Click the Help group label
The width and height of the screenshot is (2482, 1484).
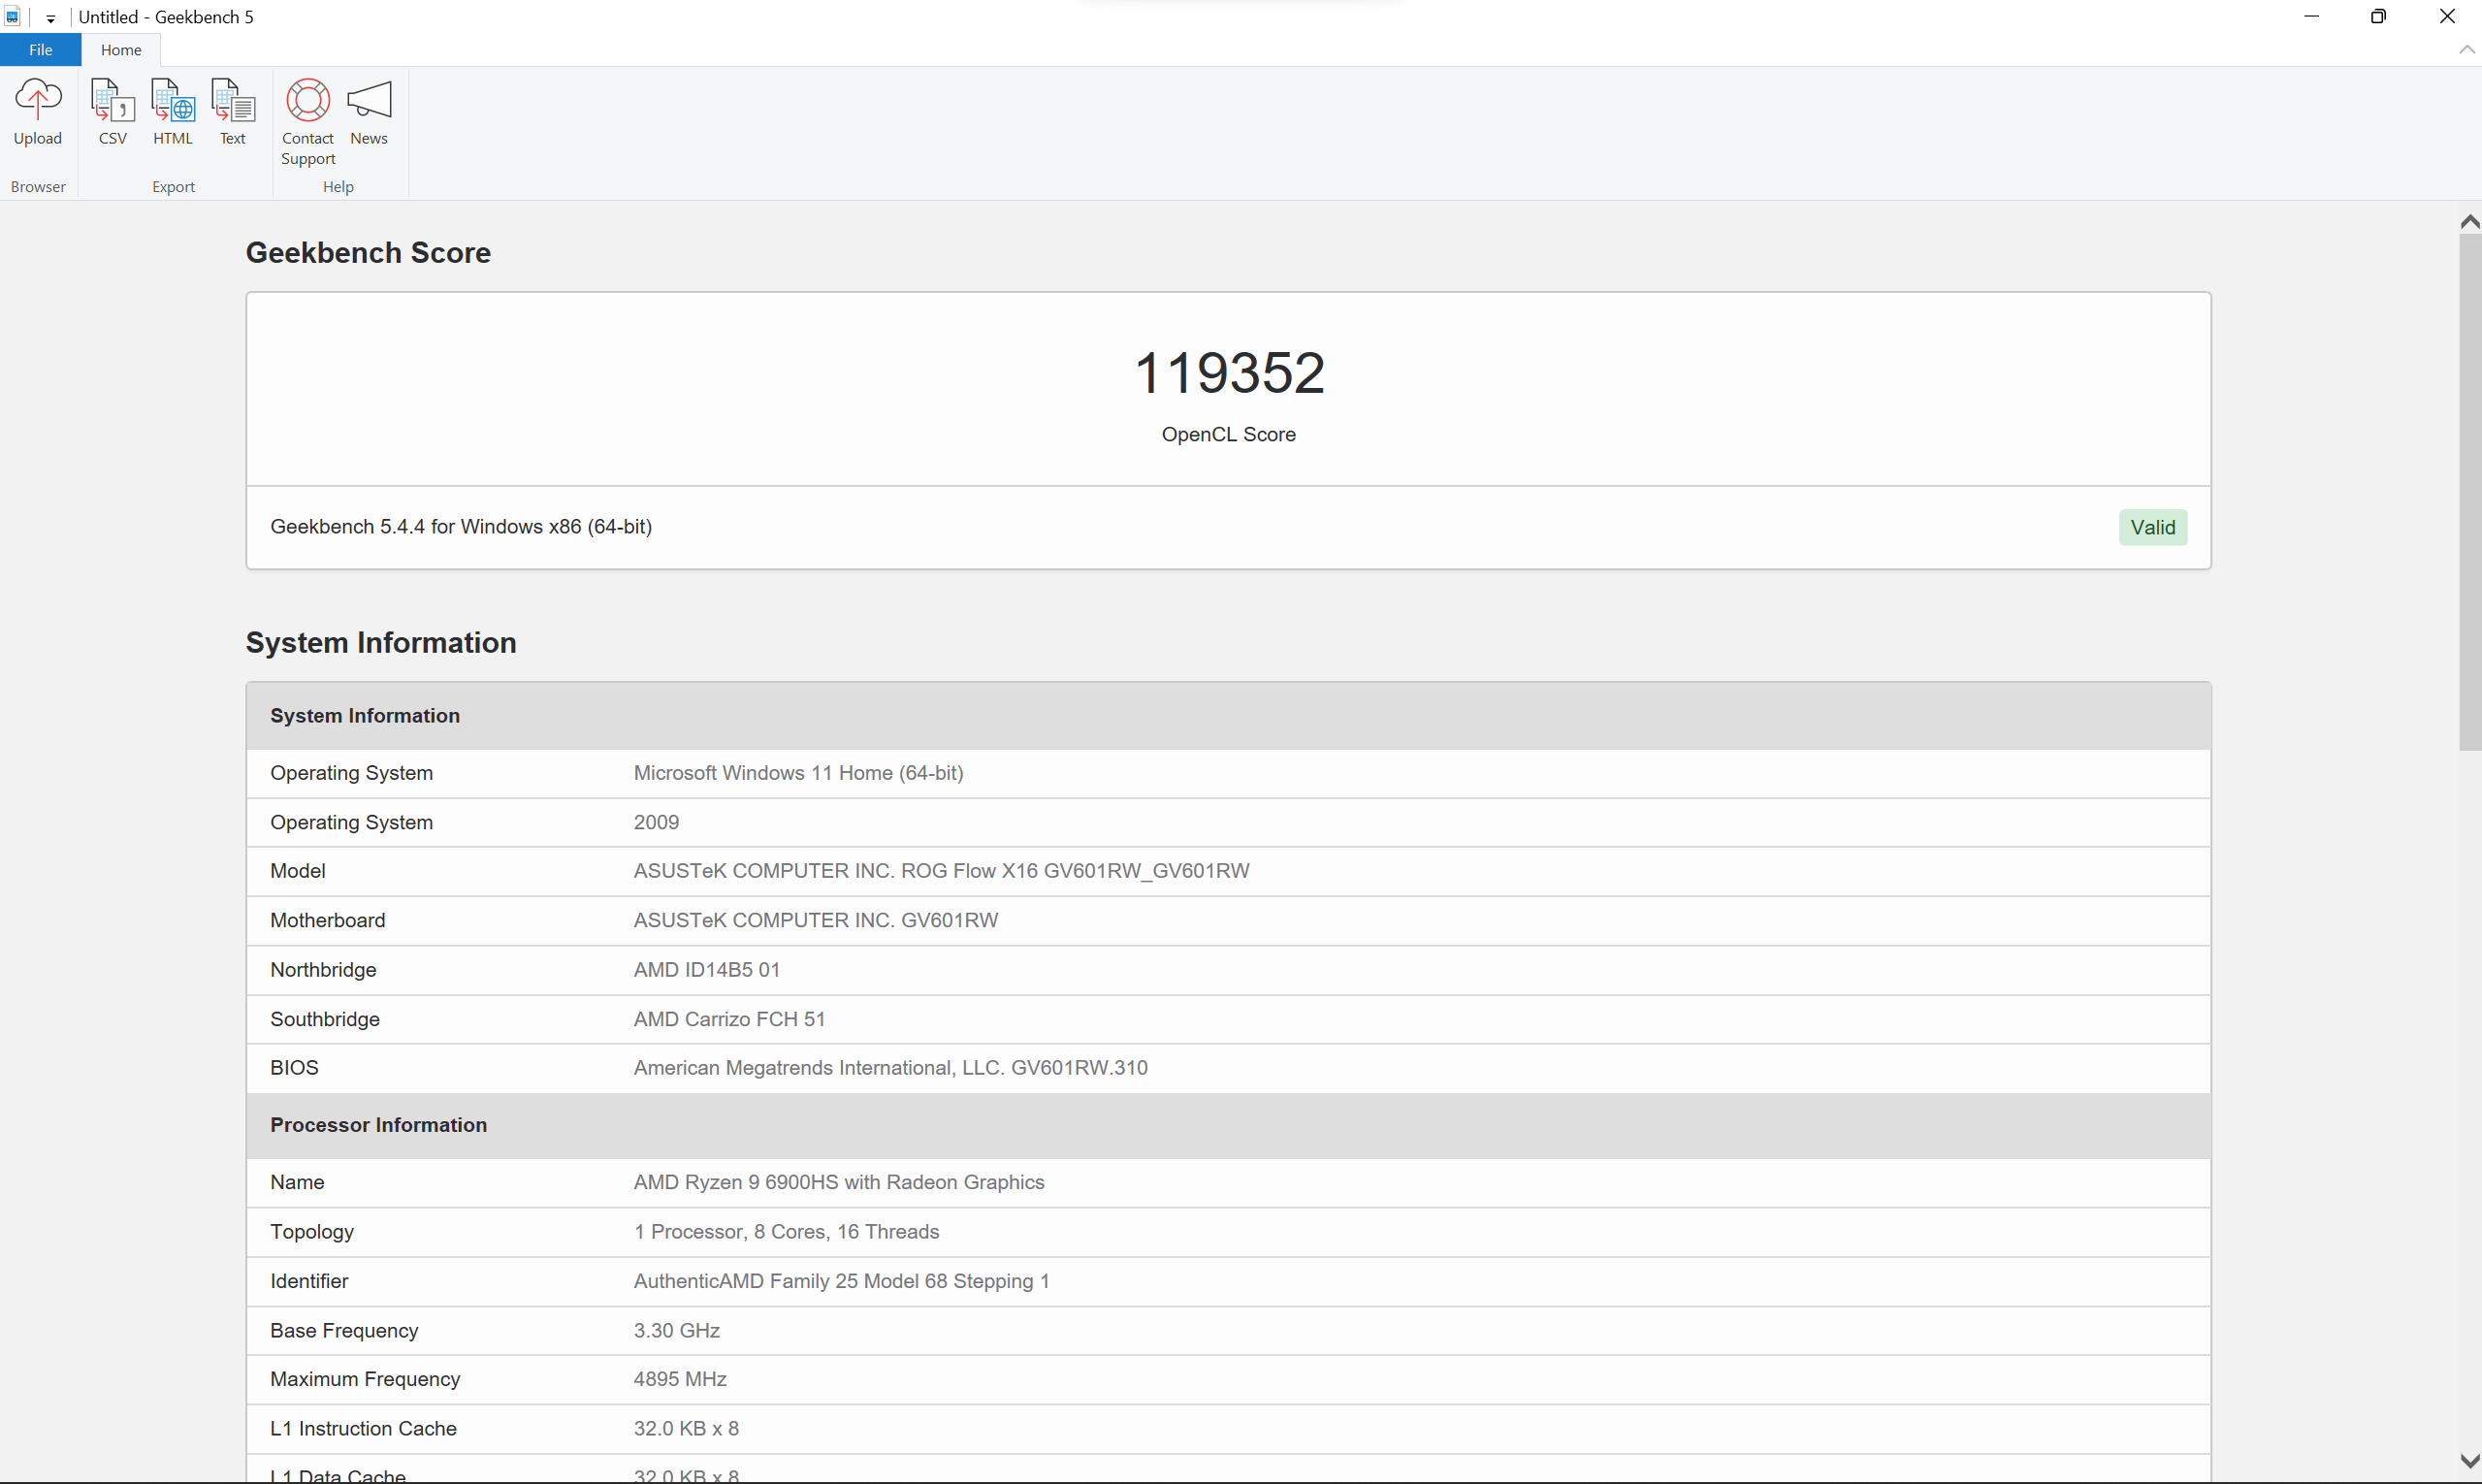point(338,187)
